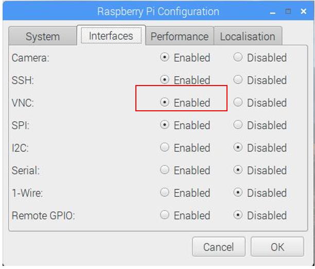Disable the Camera interface

pyautogui.click(x=238, y=58)
